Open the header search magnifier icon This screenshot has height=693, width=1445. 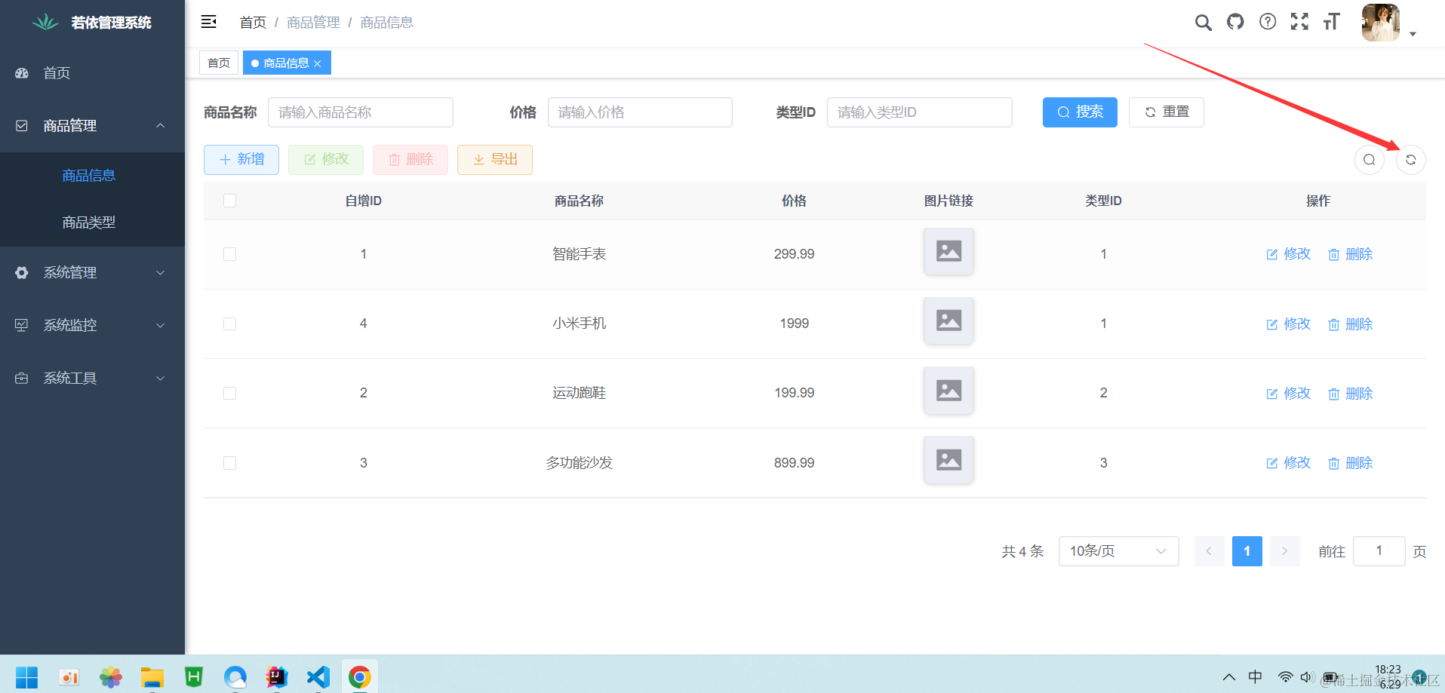pyautogui.click(x=1203, y=23)
